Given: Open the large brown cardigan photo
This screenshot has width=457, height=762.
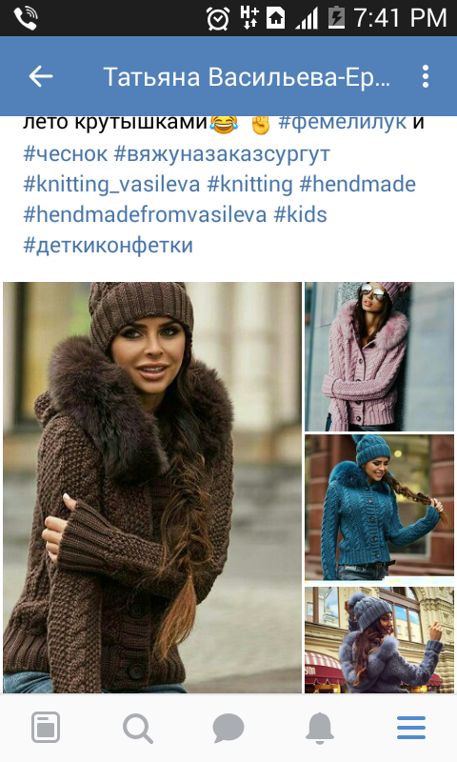Looking at the screenshot, I should click(152, 488).
